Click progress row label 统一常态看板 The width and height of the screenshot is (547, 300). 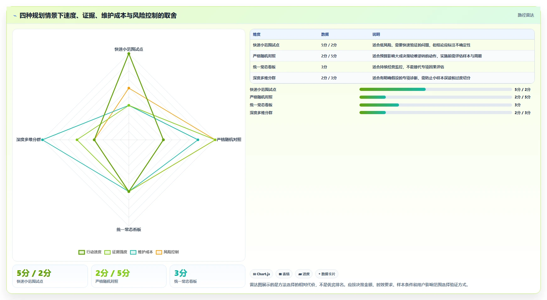[261, 105]
